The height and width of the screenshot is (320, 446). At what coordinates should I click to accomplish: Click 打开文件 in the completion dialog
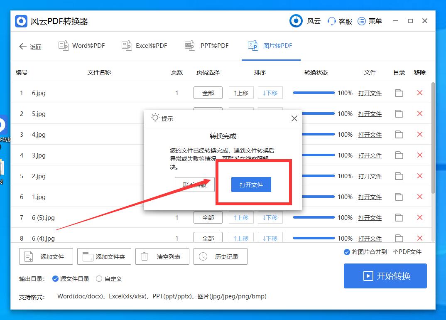tap(251, 185)
